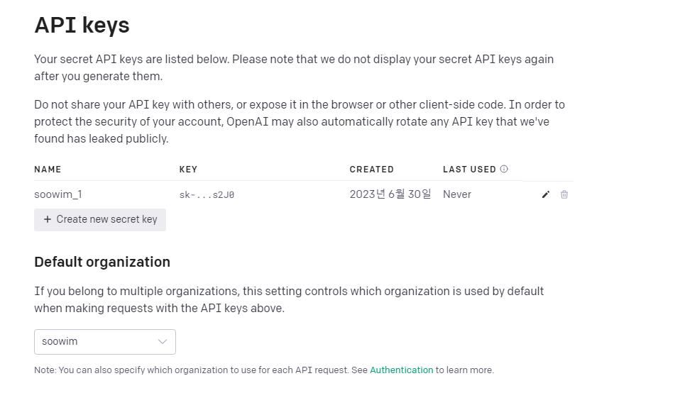Select the soowim_1 key name
The height and width of the screenshot is (415, 680).
58,194
